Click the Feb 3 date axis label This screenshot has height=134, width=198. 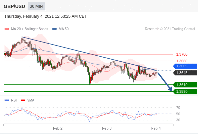[107, 128]
